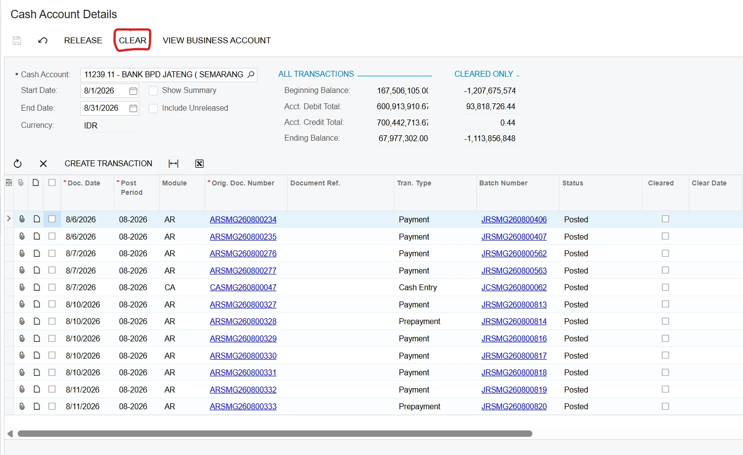Open document link ARSMG260800327
This screenshot has height=455, width=743.
(x=243, y=304)
